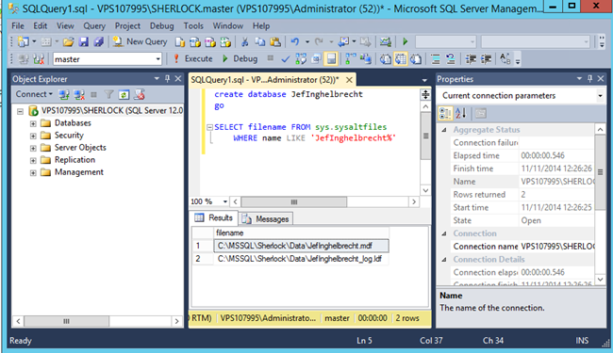Select the JefInghelbrecht.mdf result cell
613x353 pixels.
tap(302, 246)
